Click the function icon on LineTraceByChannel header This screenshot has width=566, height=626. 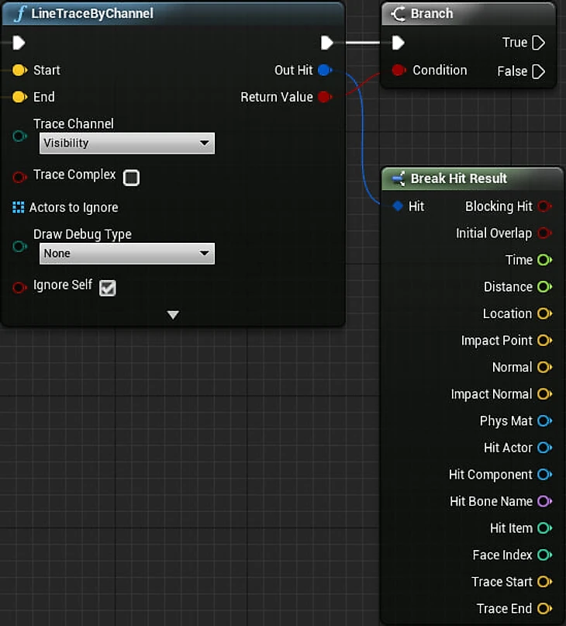click(x=19, y=13)
